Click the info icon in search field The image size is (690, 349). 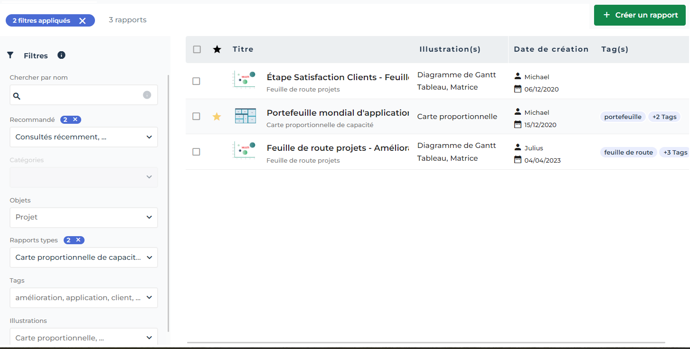tap(147, 95)
